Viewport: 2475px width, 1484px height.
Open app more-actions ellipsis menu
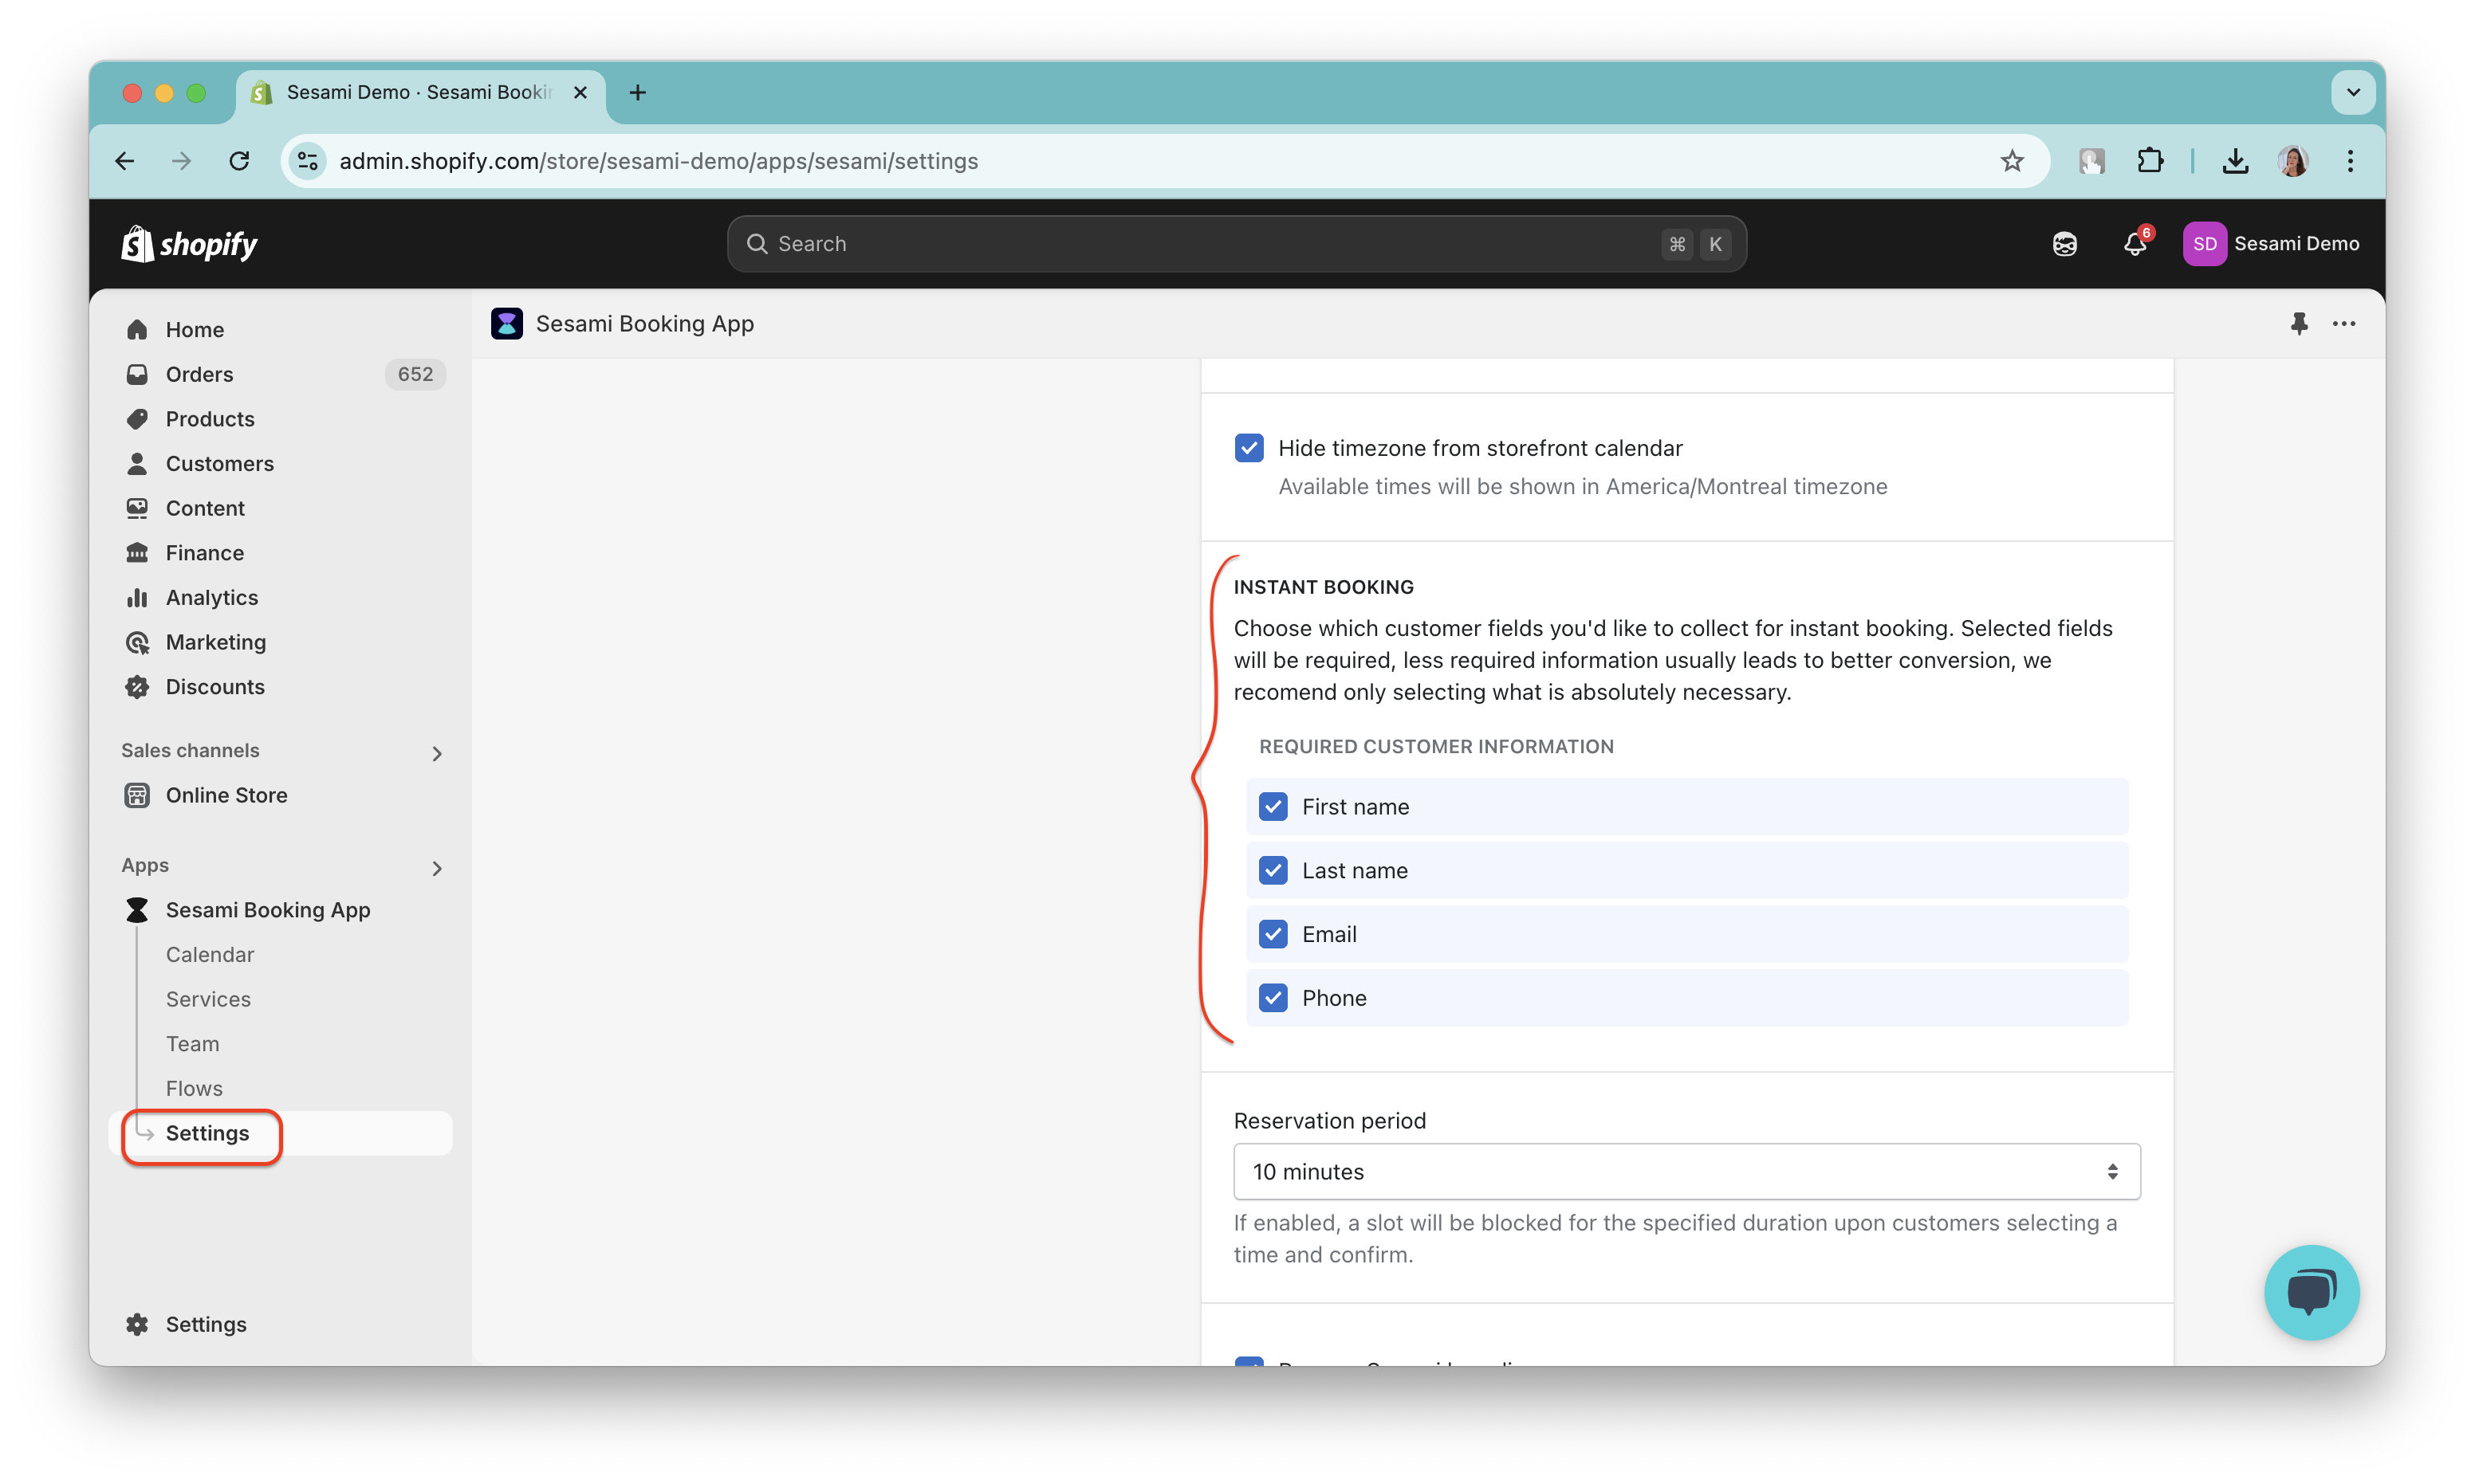pos(2344,324)
